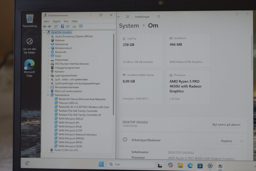This screenshot has width=256, height=171.
Task: Expand the Kameror category arrow
Action: [x=48, y=71]
